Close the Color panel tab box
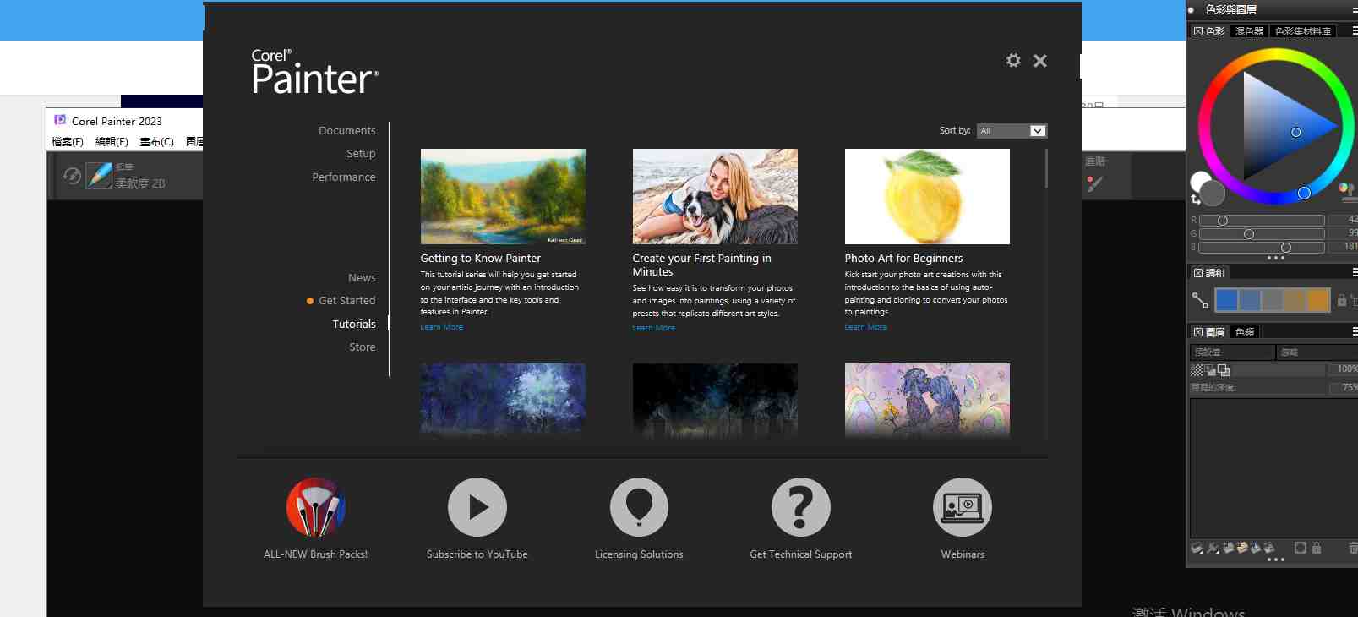 click(x=1197, y=31)
